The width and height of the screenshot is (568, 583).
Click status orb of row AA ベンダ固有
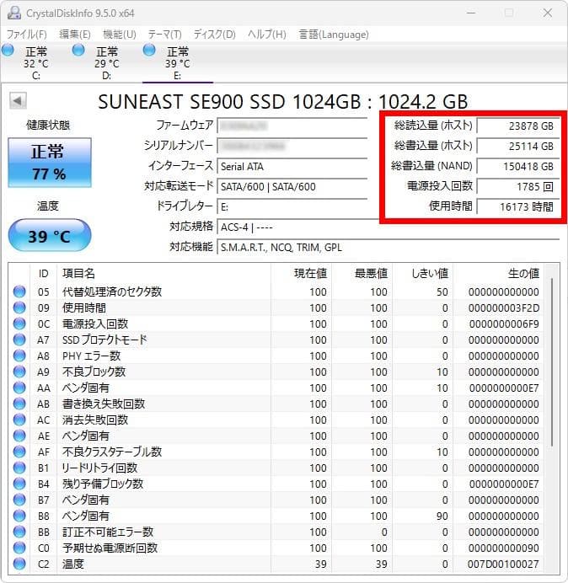point(19,388)
